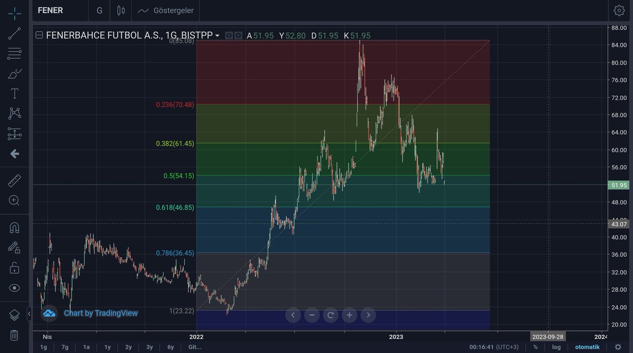The image size is (633, 353).
Task: Click the 2023 time axis label
Action: click(396, 337)
